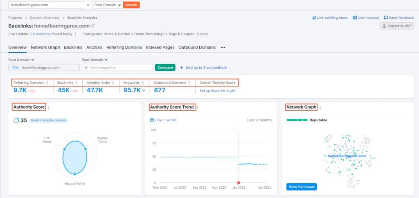The image size is (419, 198).
Task: Open How it works link
Action: pyautogui.click(x=166, y=120)
